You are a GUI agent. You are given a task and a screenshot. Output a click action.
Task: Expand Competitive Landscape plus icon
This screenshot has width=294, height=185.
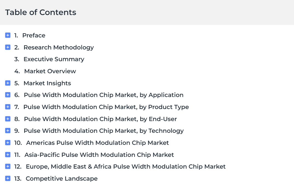8,178
